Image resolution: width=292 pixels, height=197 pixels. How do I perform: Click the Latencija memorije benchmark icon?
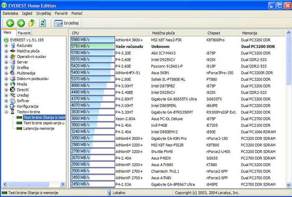coord(19,129)
